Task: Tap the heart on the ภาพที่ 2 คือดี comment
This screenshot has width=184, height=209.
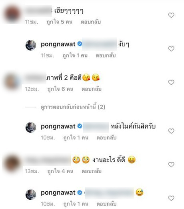Action: pyautogui.click(x=171, y=82)
